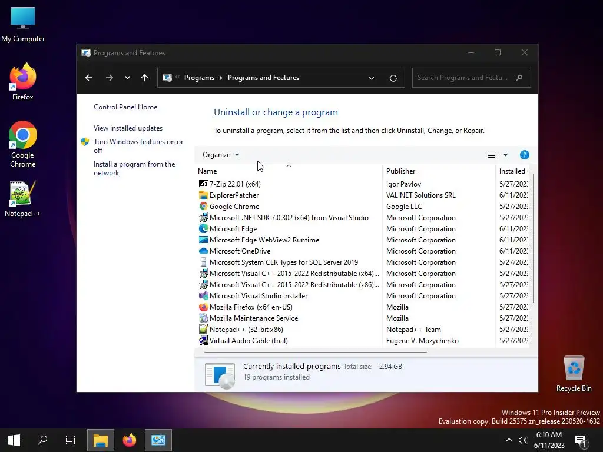
Task: Click the Notepad++ icon in programs list
Action: coord(203,329)
